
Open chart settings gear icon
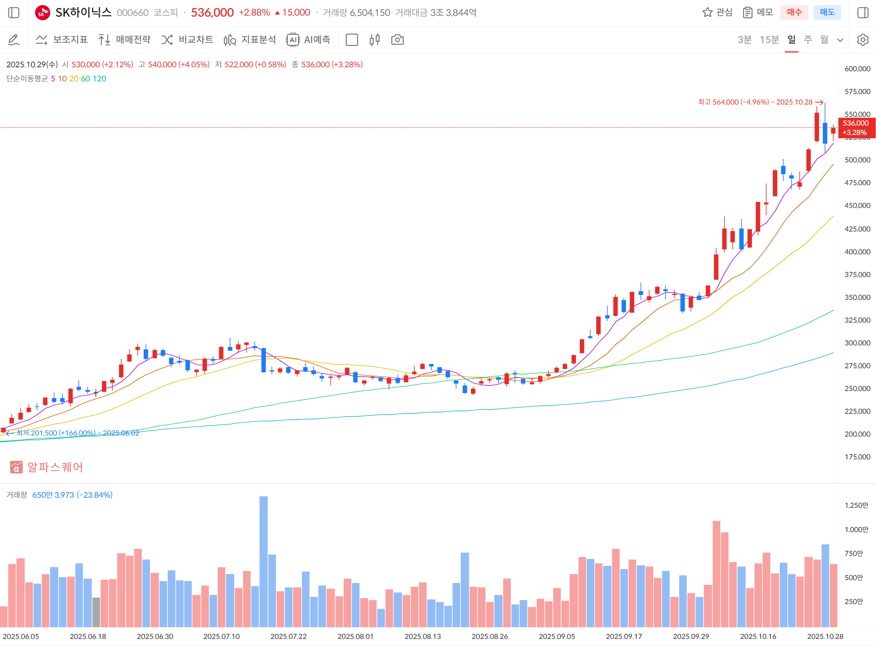click(862, 39)
